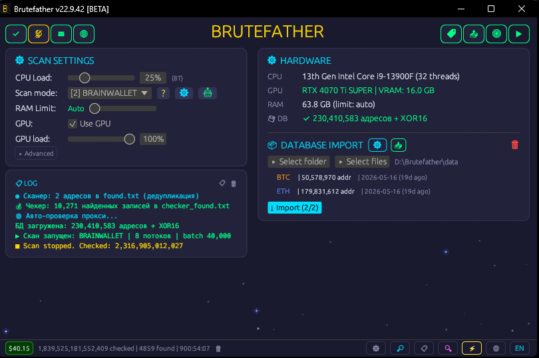Click the yellow satellite dish icon button
The width and height of the screenshot is (539, 358).
pos(39,34)
